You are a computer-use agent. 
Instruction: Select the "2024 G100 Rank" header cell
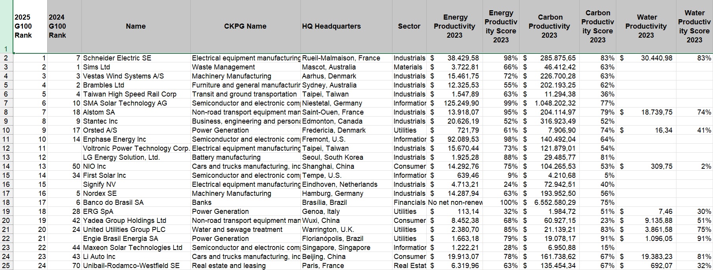64,26
